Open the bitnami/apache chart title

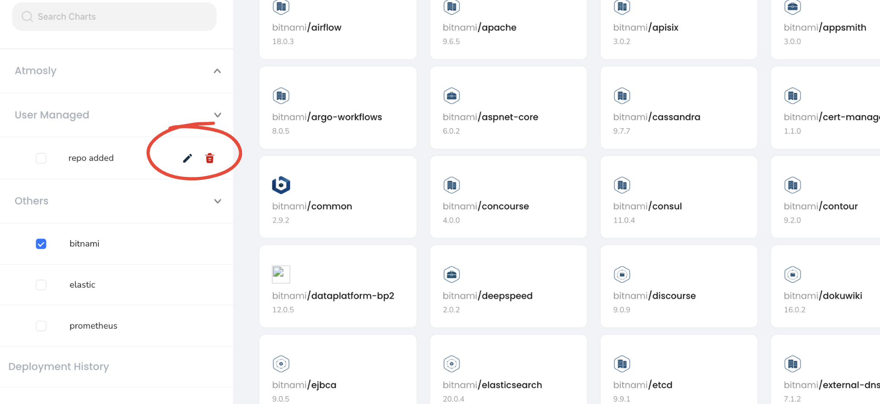[x=479, y=27]
